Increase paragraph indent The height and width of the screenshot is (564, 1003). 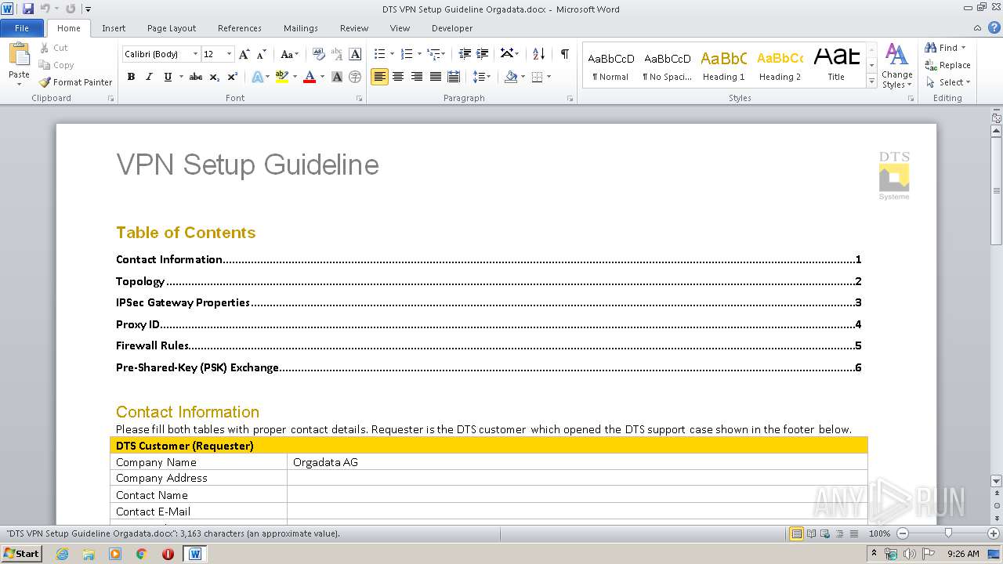click(x=483, y=54)
